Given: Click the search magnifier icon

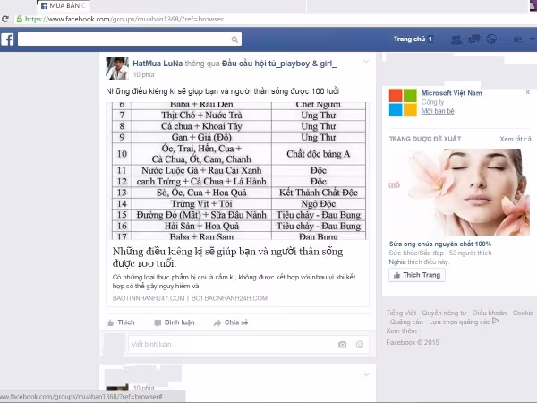Looking at the screenshot, I should (x=234, y=39).
